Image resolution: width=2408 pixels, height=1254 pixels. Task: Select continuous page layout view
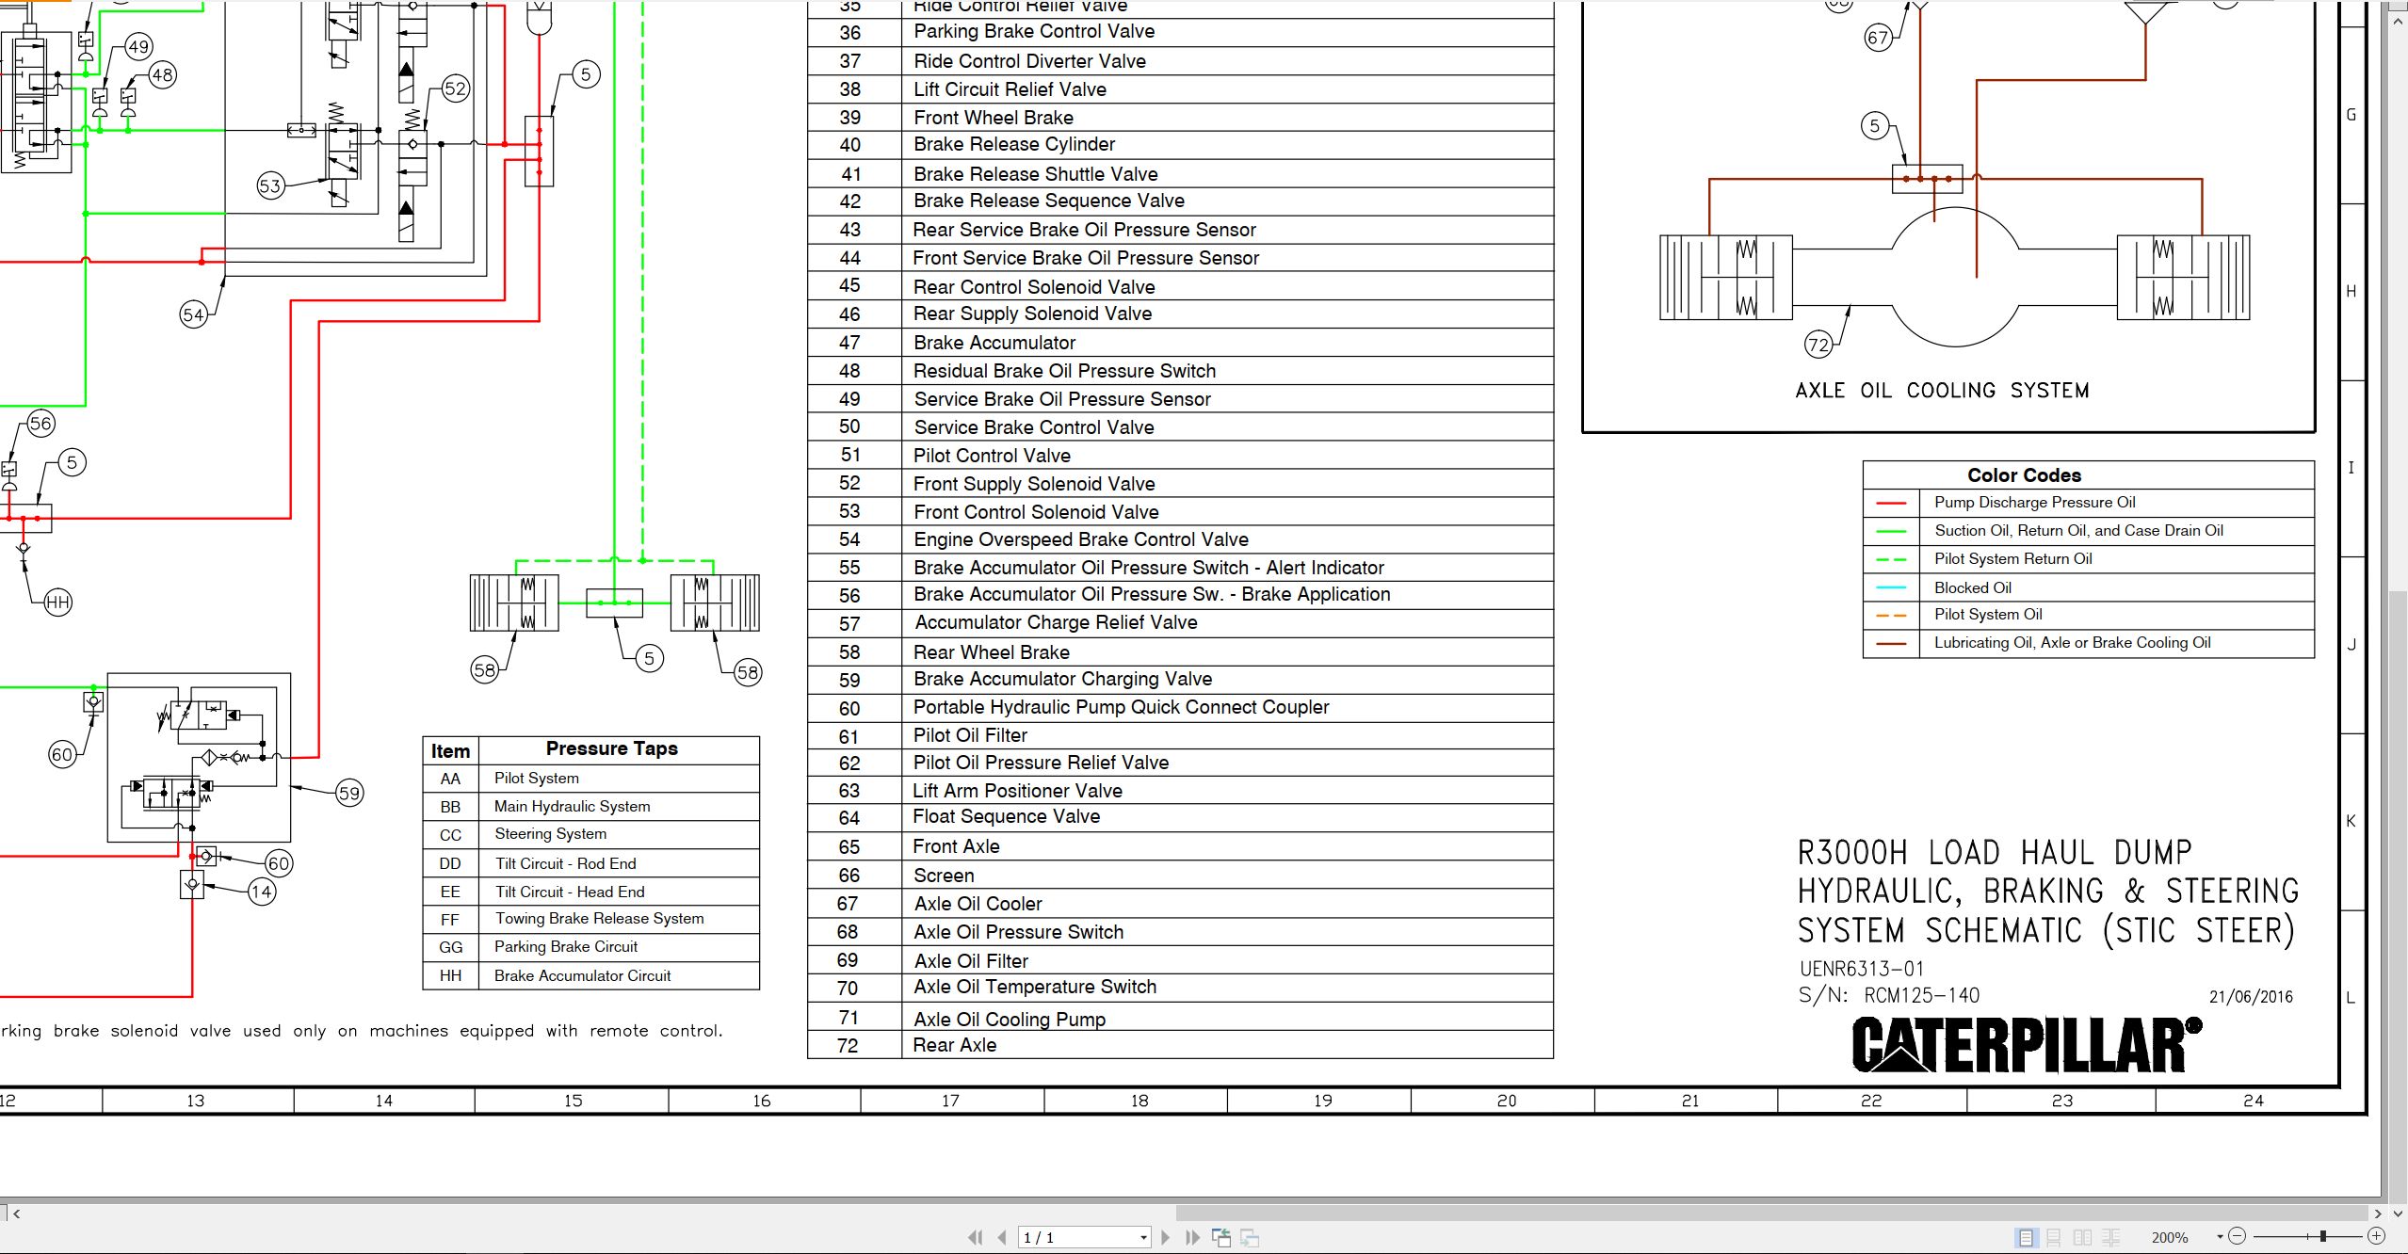pos(2054,1237)
